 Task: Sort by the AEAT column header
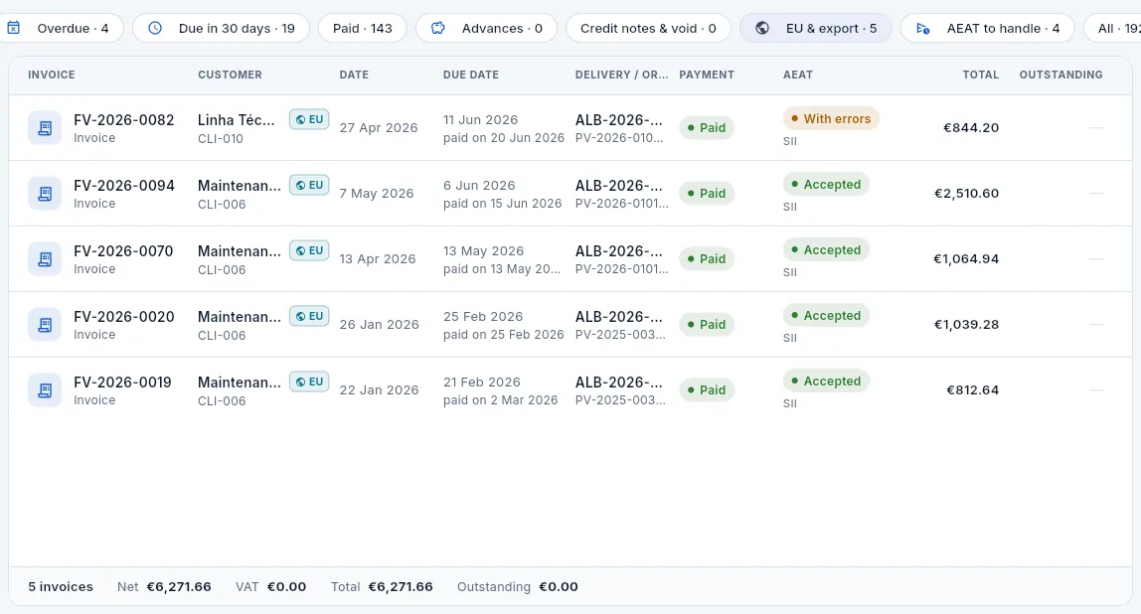pyautogui.click(x=797, y=75)
